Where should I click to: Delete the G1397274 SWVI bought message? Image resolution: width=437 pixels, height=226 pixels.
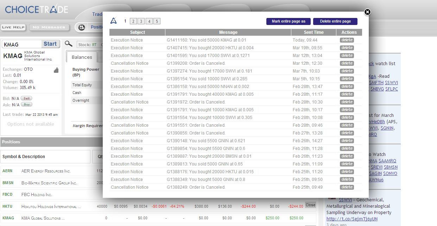tap(347, 71)
